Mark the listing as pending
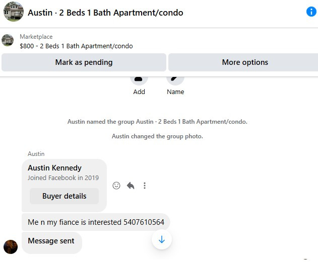 pyautogui.click(x=84, y=62)
